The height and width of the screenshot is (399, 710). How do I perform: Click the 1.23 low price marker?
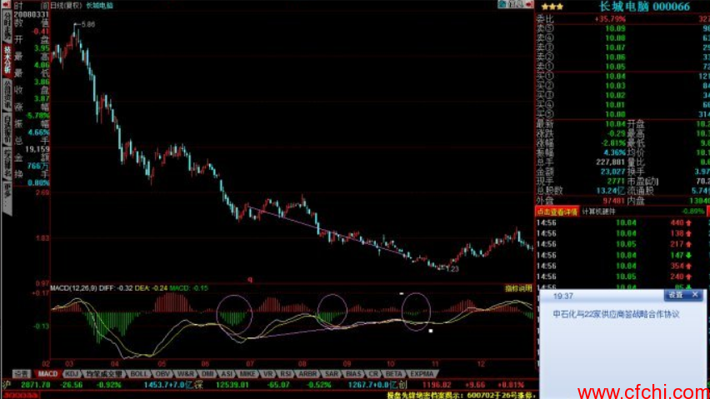(x=452, y=269)
